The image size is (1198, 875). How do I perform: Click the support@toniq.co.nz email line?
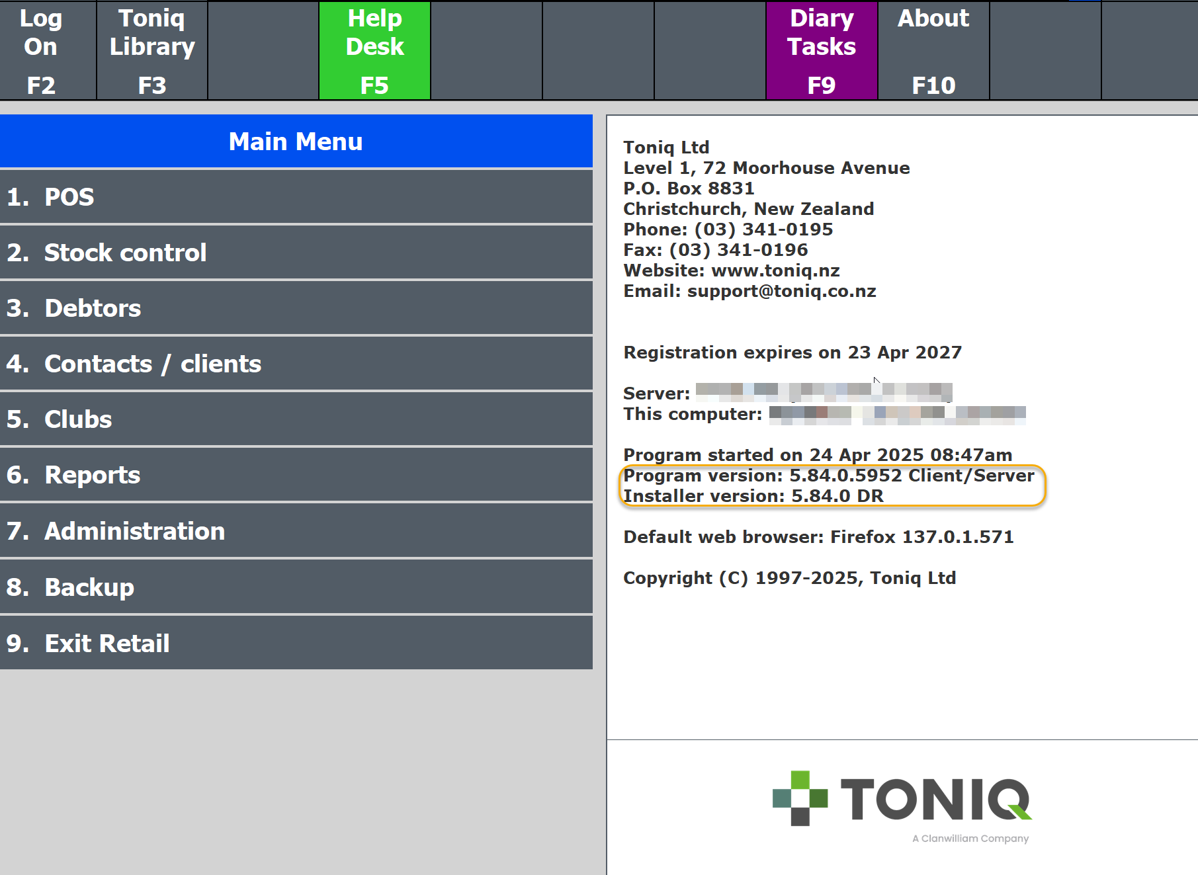(x=749, y=291)
